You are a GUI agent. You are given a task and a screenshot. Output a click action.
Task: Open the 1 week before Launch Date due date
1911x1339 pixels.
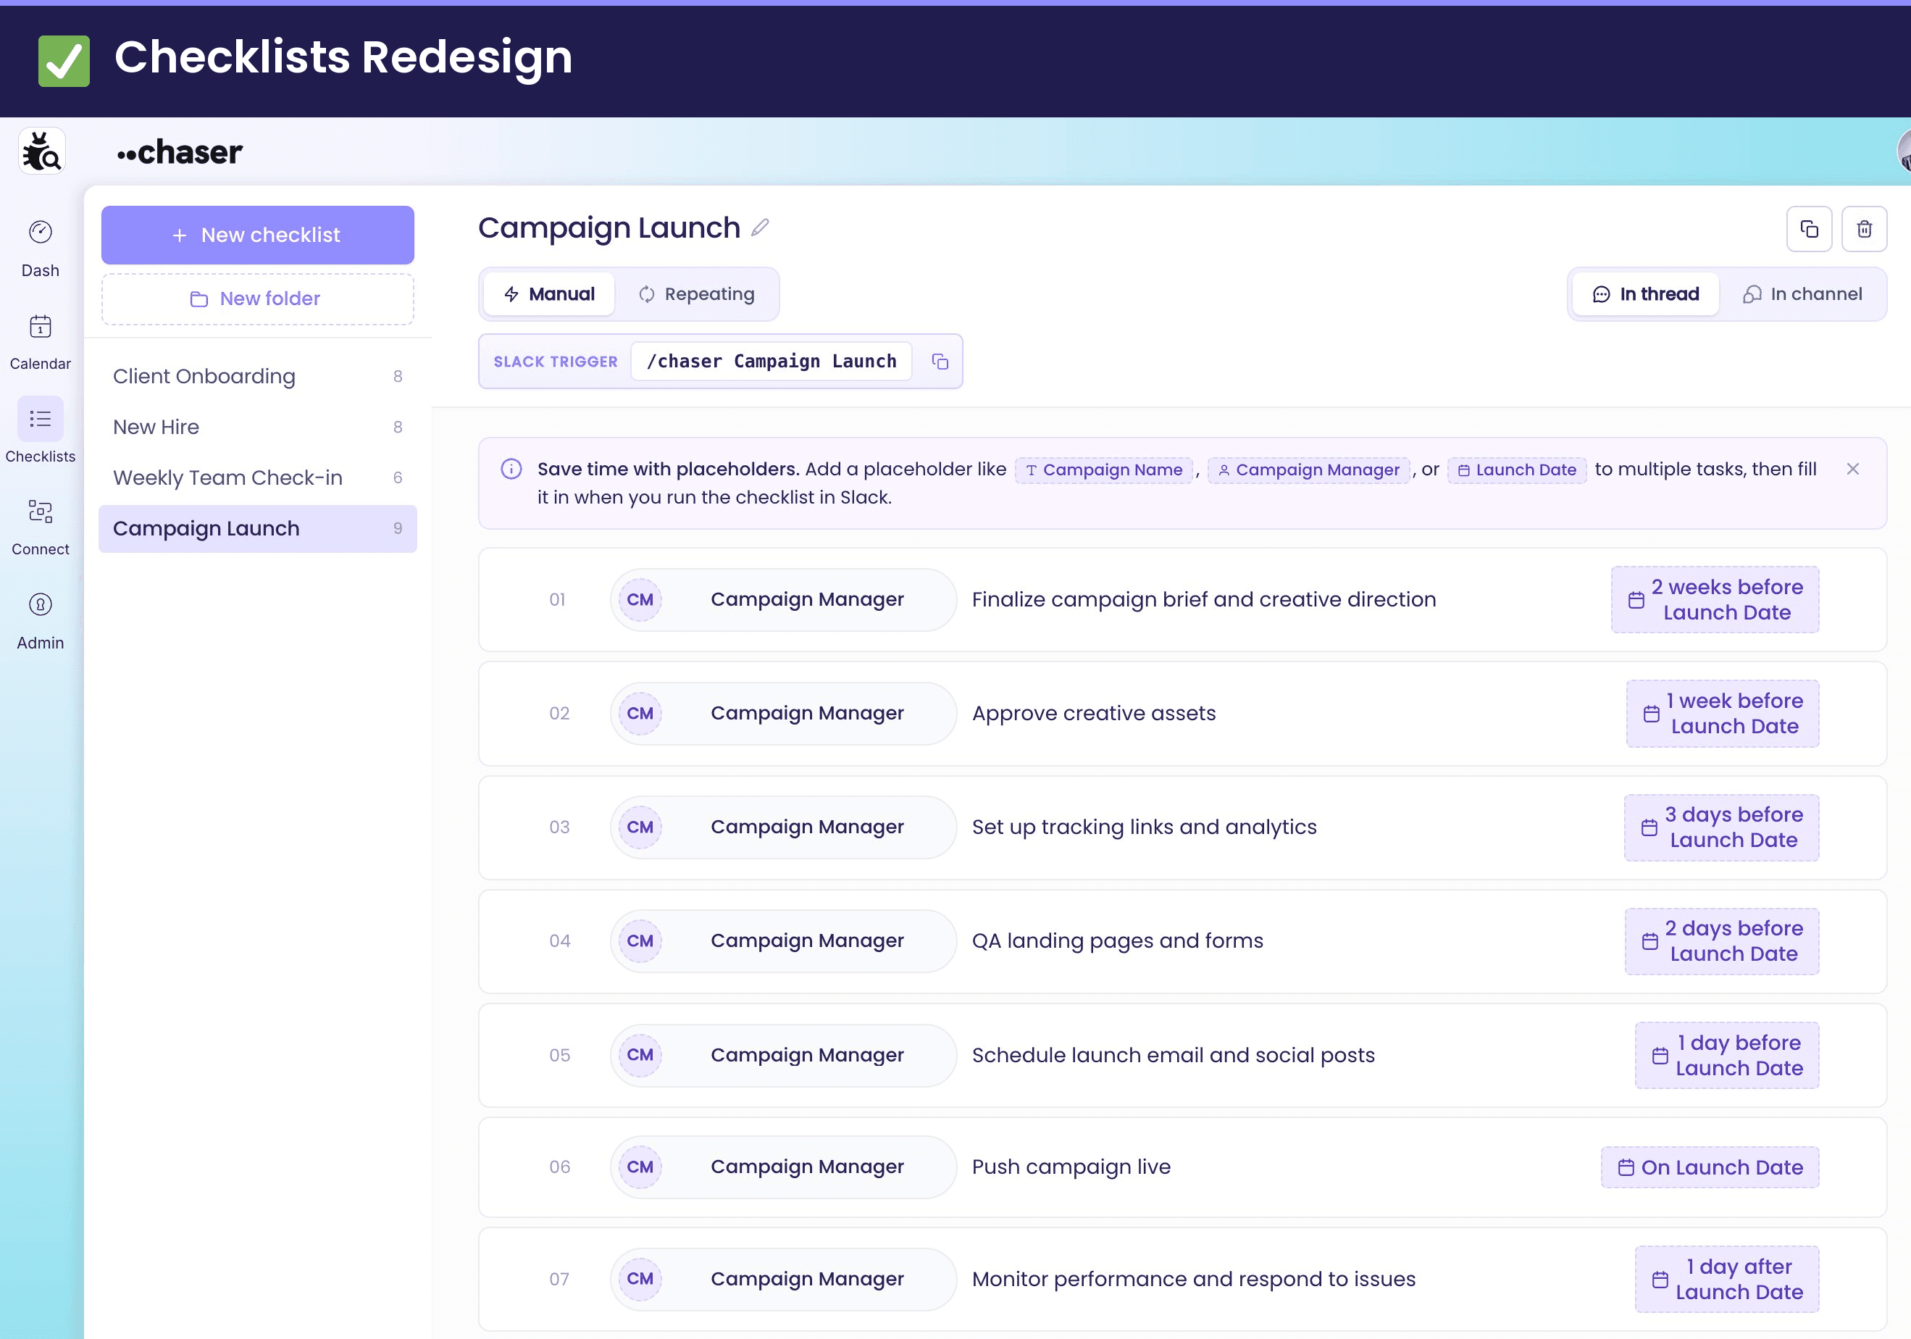(x=1723, y=714)
